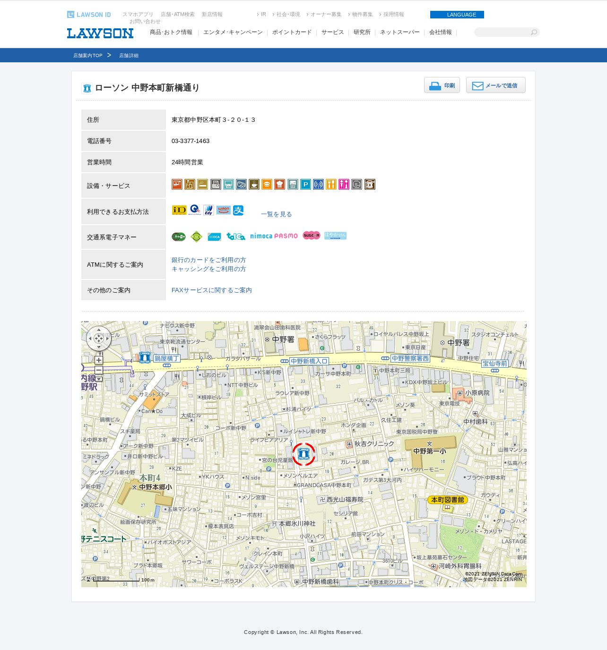Open the ネットスーパー menu

pos(400,32)
